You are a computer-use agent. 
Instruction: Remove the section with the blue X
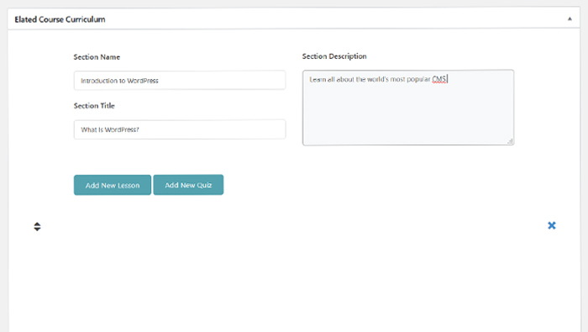pyautogui.click(x=552, y=225)
